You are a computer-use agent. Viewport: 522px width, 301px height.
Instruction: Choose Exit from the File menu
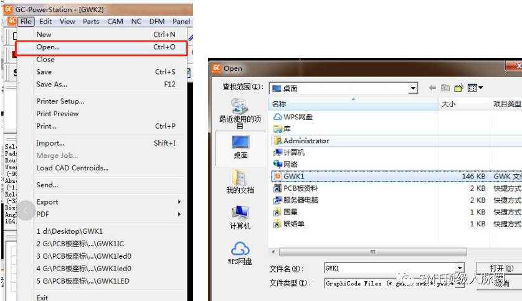click(x=102, y=298)
